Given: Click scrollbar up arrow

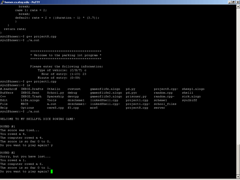Looking at the screenshot, I should (x=238, y=7).
